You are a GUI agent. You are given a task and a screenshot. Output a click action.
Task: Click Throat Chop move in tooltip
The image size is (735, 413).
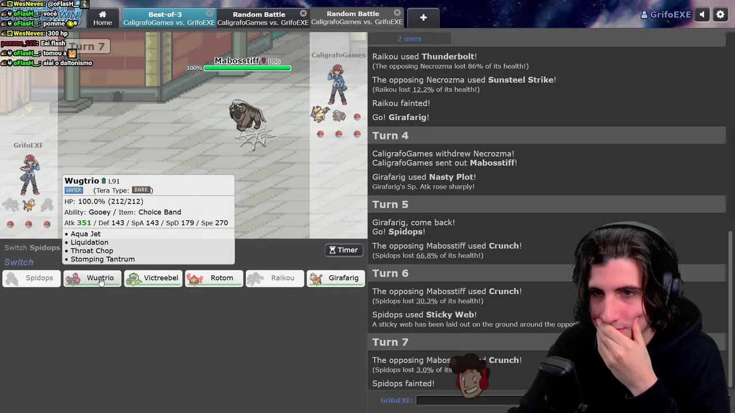click(92, 251)
